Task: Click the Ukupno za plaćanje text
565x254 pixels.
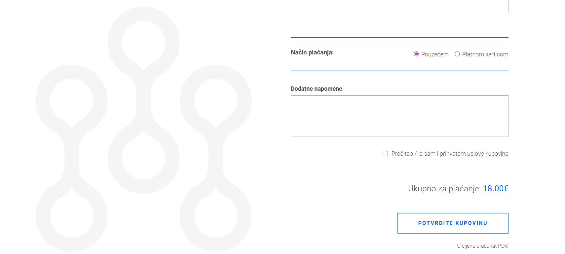Action: coord(444,189)
